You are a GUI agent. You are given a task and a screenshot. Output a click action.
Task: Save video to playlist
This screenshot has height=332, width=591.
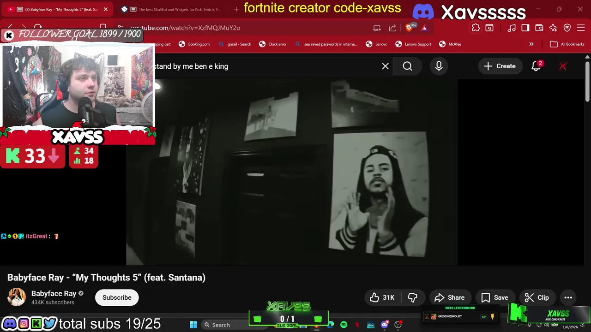(495, 297)
